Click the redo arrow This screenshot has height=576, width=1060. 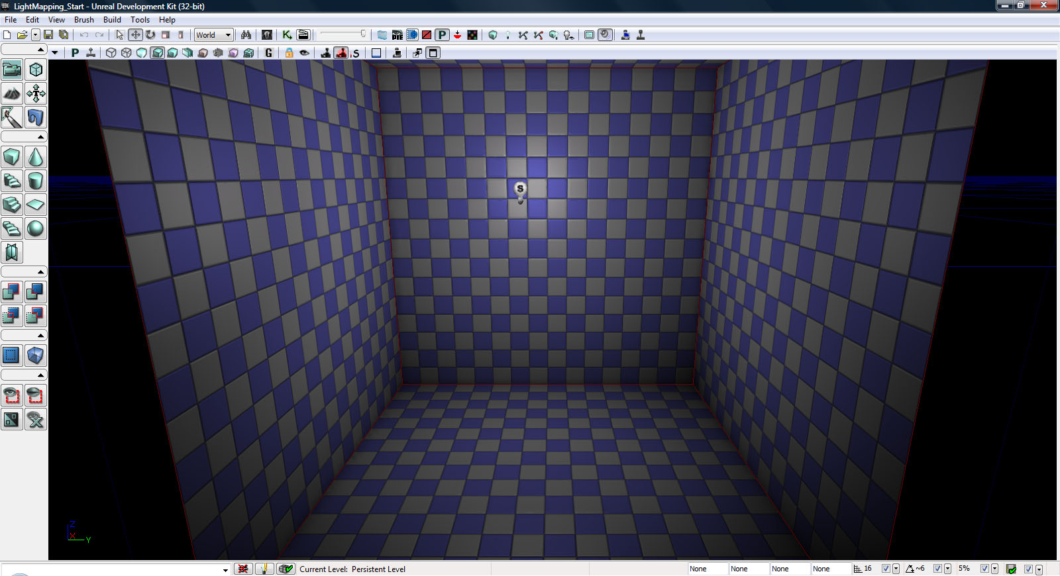point(99,35)
